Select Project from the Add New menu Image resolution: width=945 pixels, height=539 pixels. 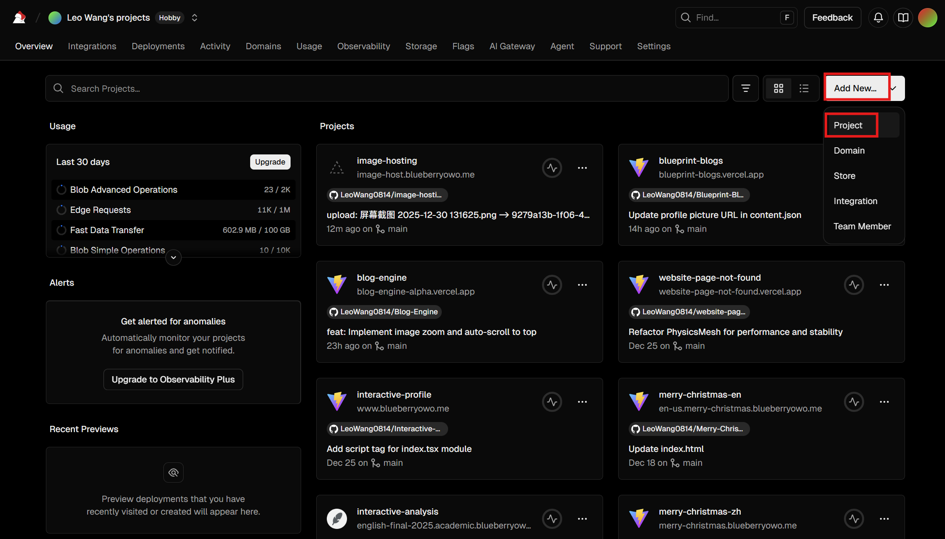pos(848,125)
